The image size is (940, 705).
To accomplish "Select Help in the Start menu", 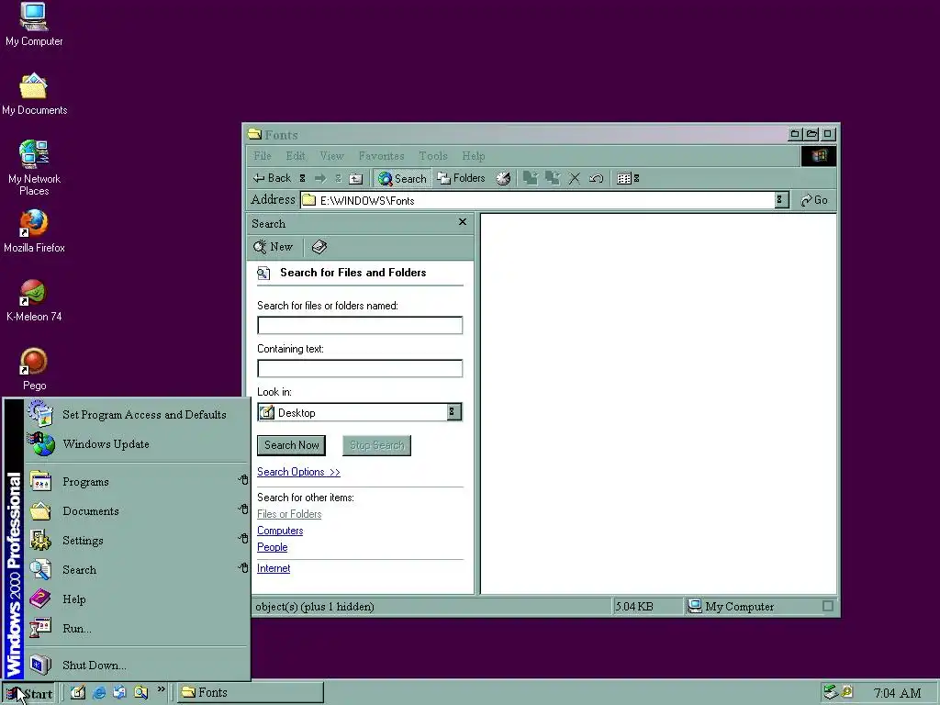I will click(x=136, y=599).
